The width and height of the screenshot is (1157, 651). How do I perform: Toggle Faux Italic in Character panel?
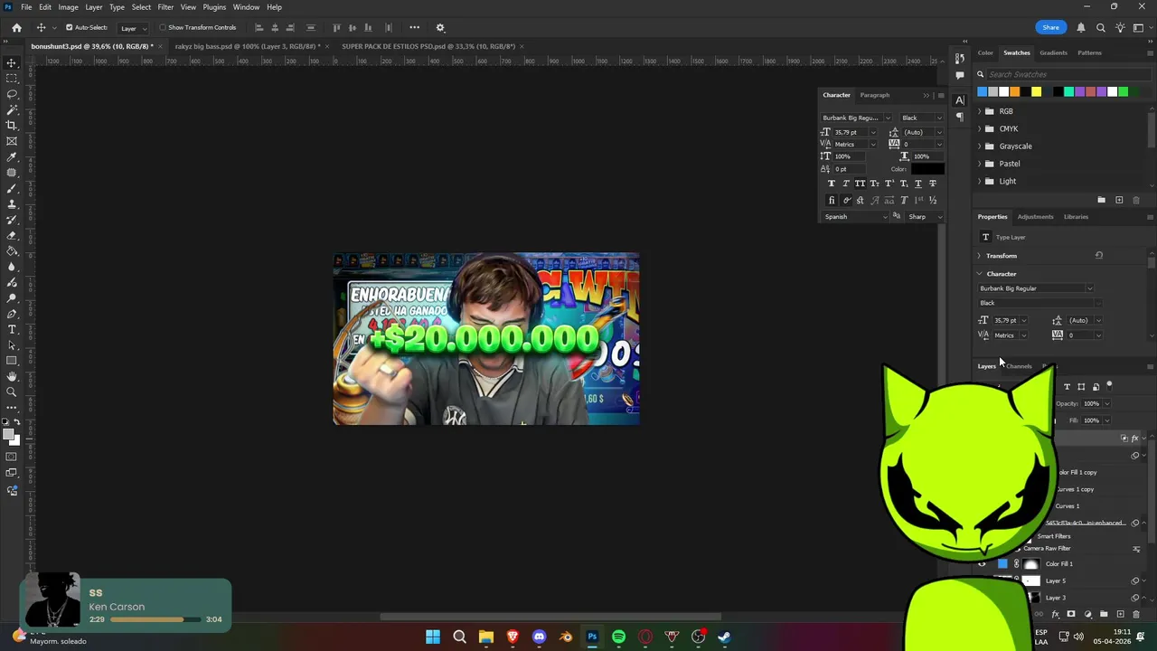tap(846, 184)
